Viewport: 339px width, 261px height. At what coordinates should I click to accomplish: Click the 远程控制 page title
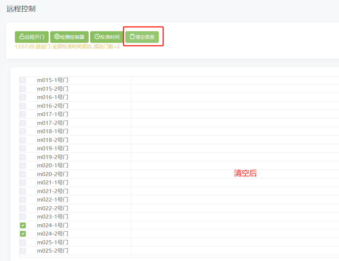21,9
